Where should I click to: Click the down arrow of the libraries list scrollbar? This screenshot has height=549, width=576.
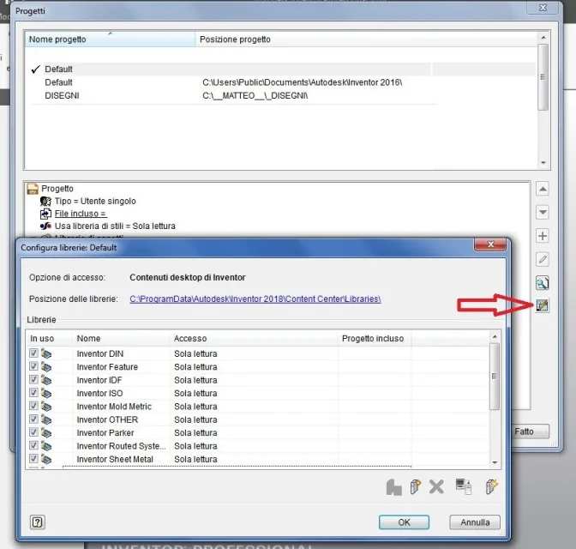(x=495, y=462)
